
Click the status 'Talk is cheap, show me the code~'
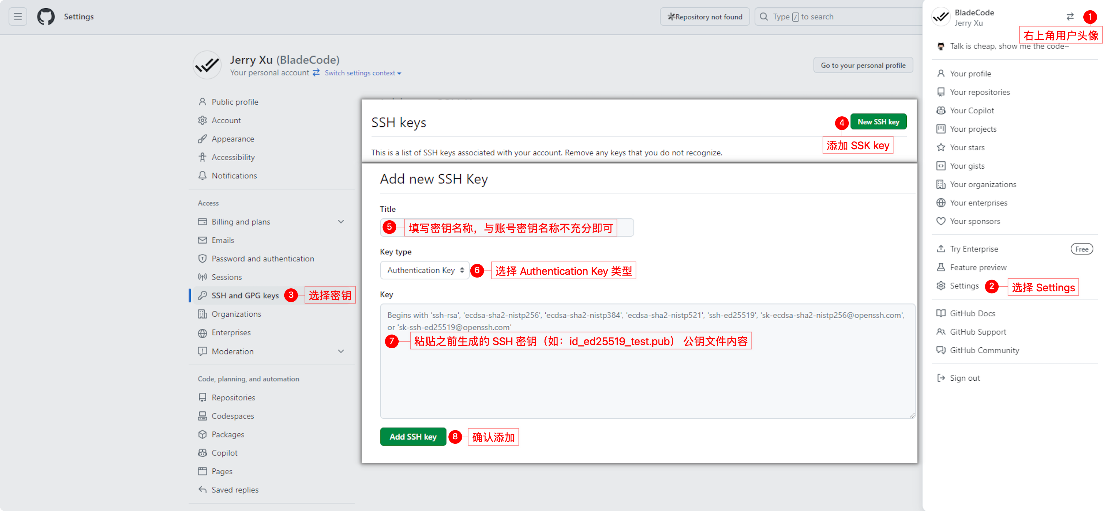(x=1009, y=46)
